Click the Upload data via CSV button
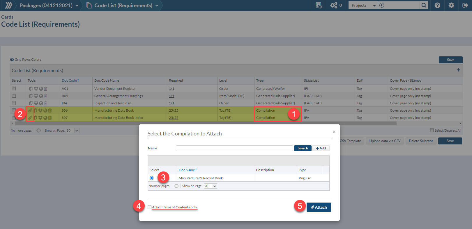Viewport: 472px width, 229px height. coord(385,141)
